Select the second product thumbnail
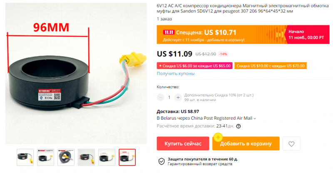 click(45, 157)
